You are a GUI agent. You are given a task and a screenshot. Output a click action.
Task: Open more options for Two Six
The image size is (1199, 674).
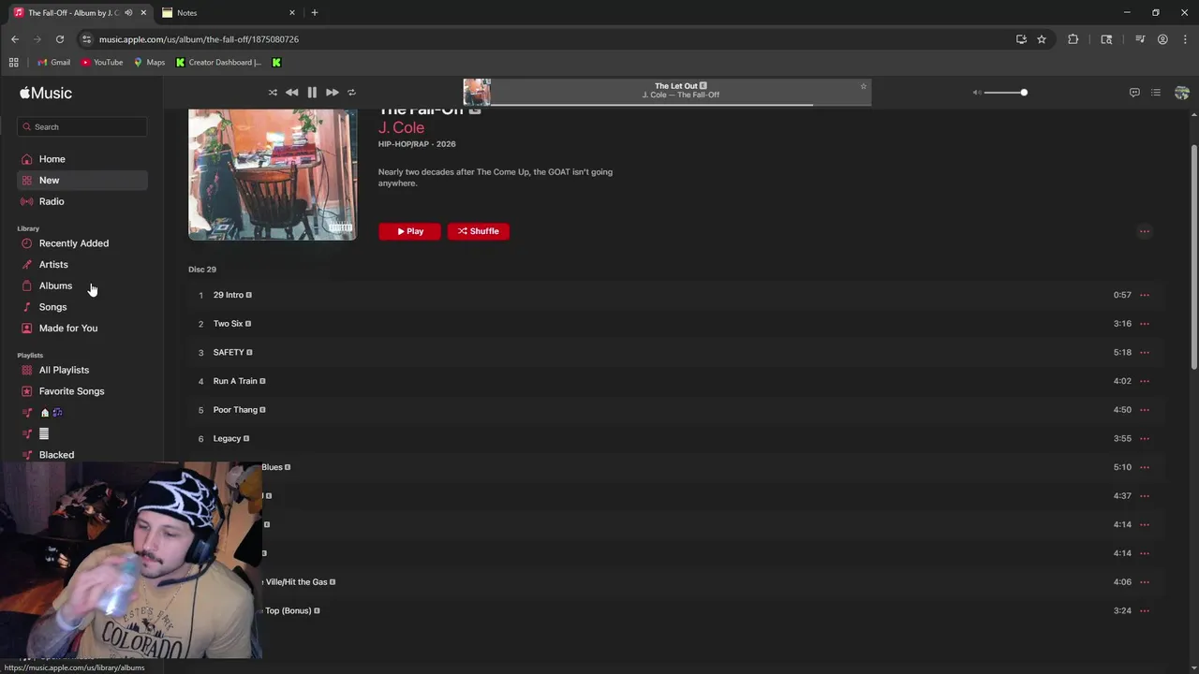tap(1144, 324)
